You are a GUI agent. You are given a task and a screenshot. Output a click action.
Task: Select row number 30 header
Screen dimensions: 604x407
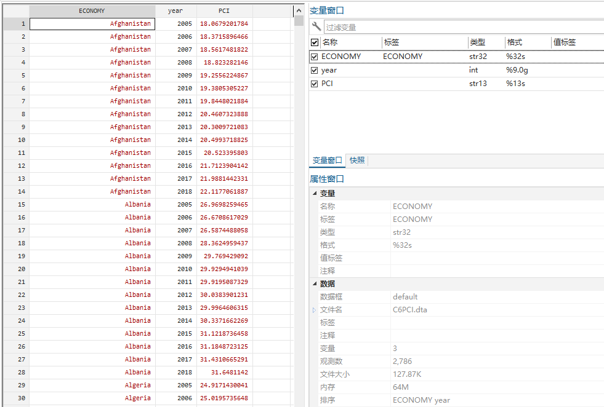[x=17, y=398]
